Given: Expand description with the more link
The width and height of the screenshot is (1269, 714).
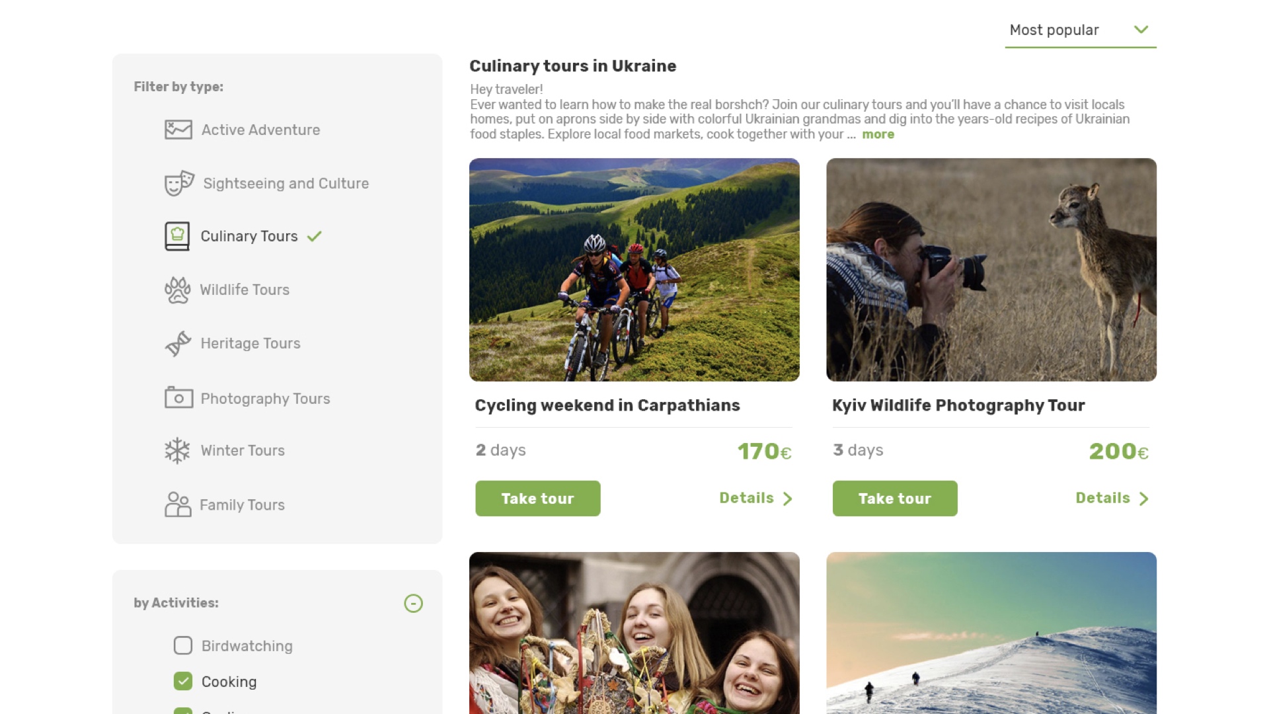Looking at the screenshot, I should pos(878,134).
